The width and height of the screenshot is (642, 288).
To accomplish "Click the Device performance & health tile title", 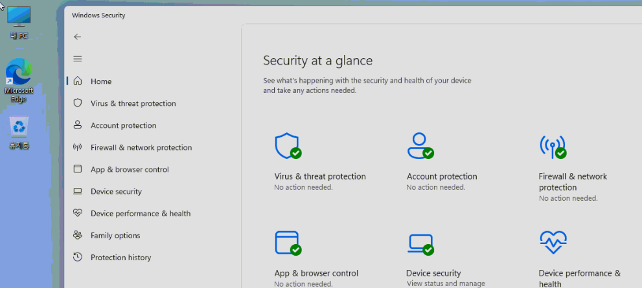I will point(579,278).
